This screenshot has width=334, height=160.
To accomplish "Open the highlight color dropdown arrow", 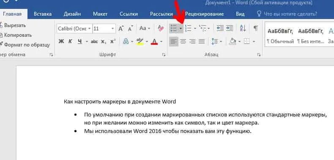I will (147, 41).
